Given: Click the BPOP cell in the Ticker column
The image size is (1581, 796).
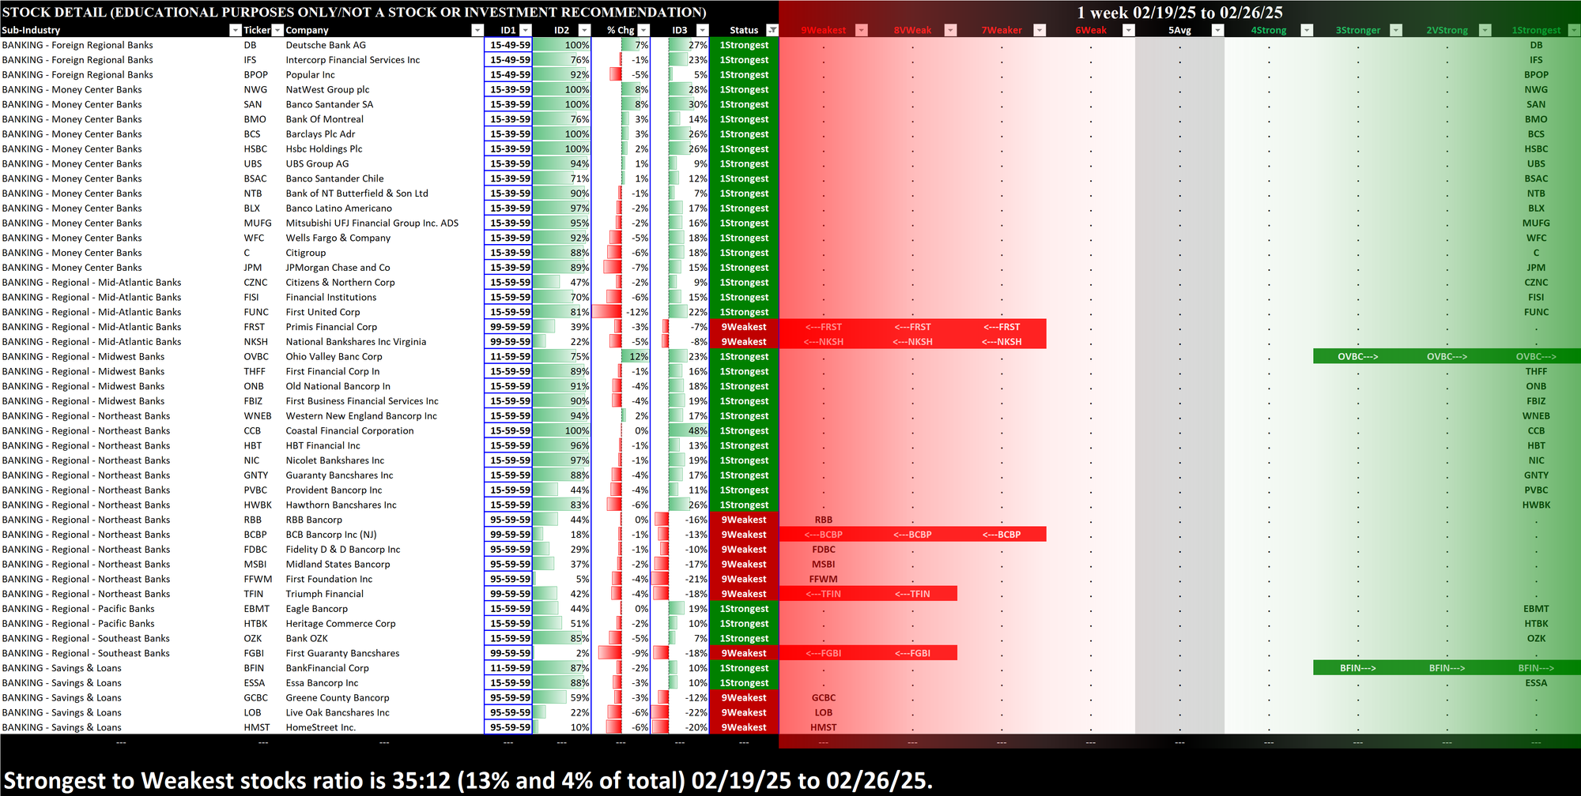Looking at the screenshot, I should 262,75.
